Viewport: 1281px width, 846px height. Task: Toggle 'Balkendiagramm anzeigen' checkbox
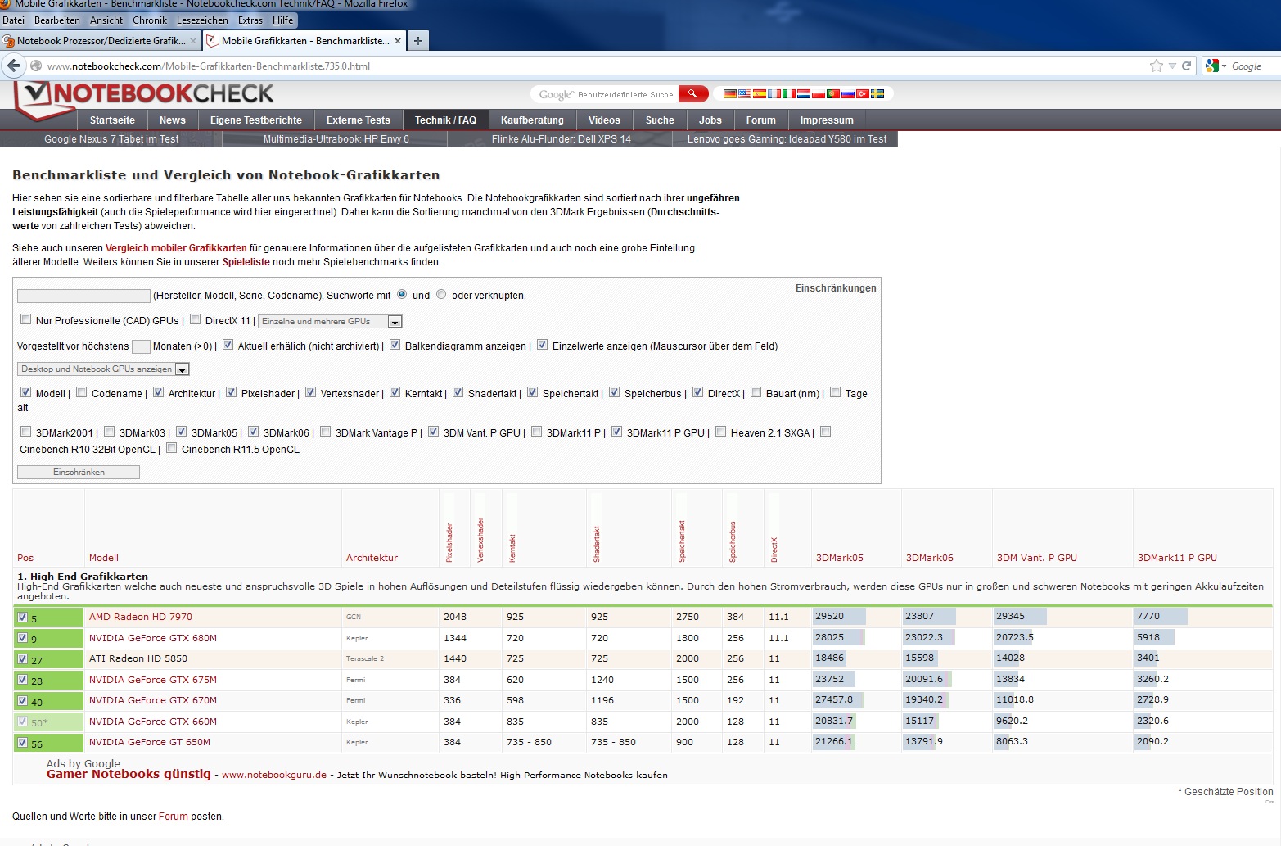pyautogui.click(x=395, y=345)
